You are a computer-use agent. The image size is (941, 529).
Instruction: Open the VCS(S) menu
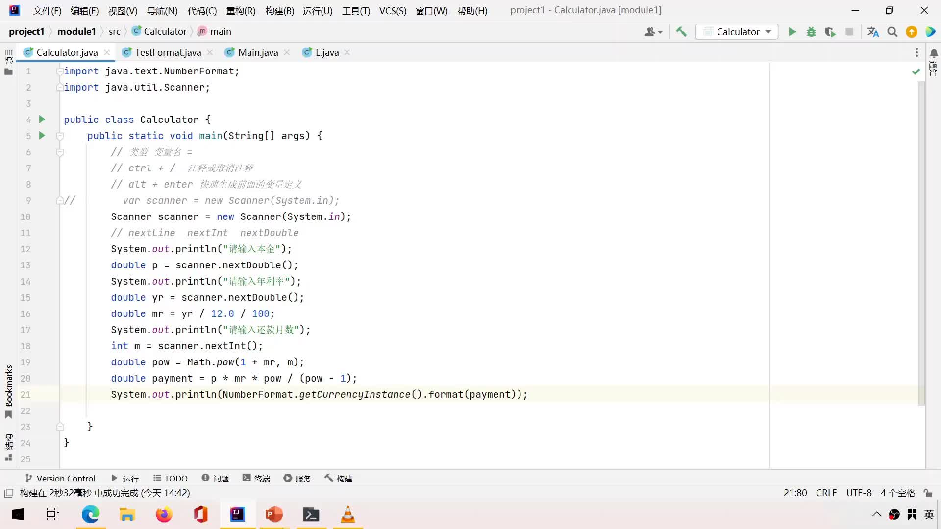pyautogui.click(x=393, y=11)
